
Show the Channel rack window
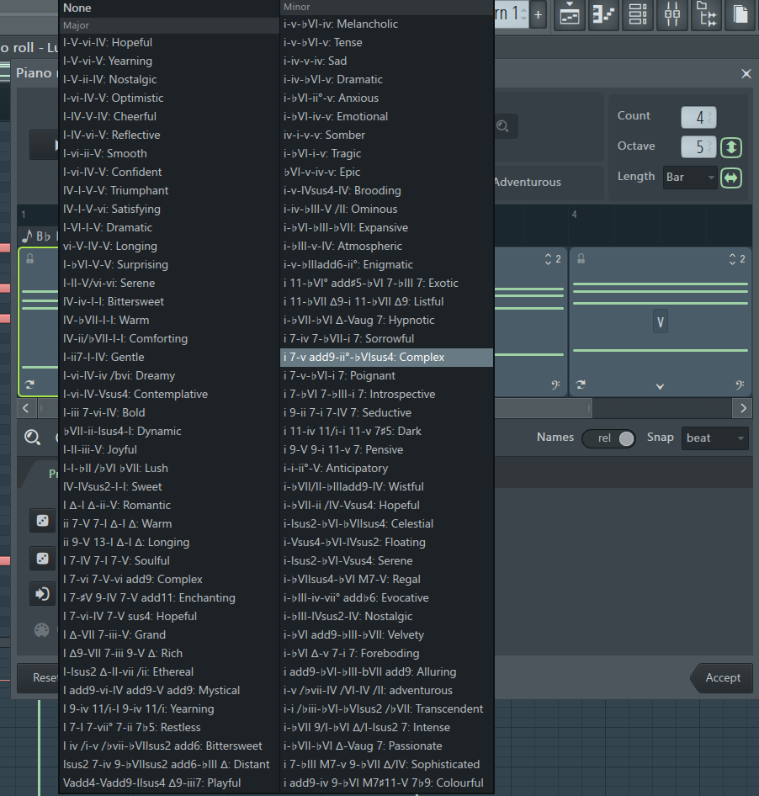coord(638,14)
